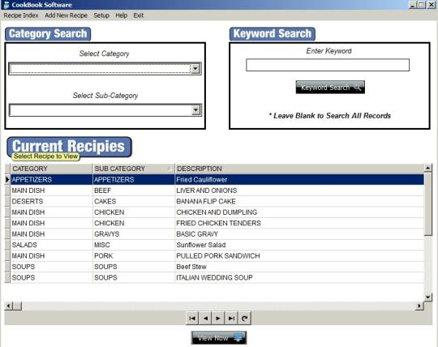Image resolution: width=438 pixels, height=347 pixels.
Task: Click the BEEF sub category cell
Action: [133, 191]
